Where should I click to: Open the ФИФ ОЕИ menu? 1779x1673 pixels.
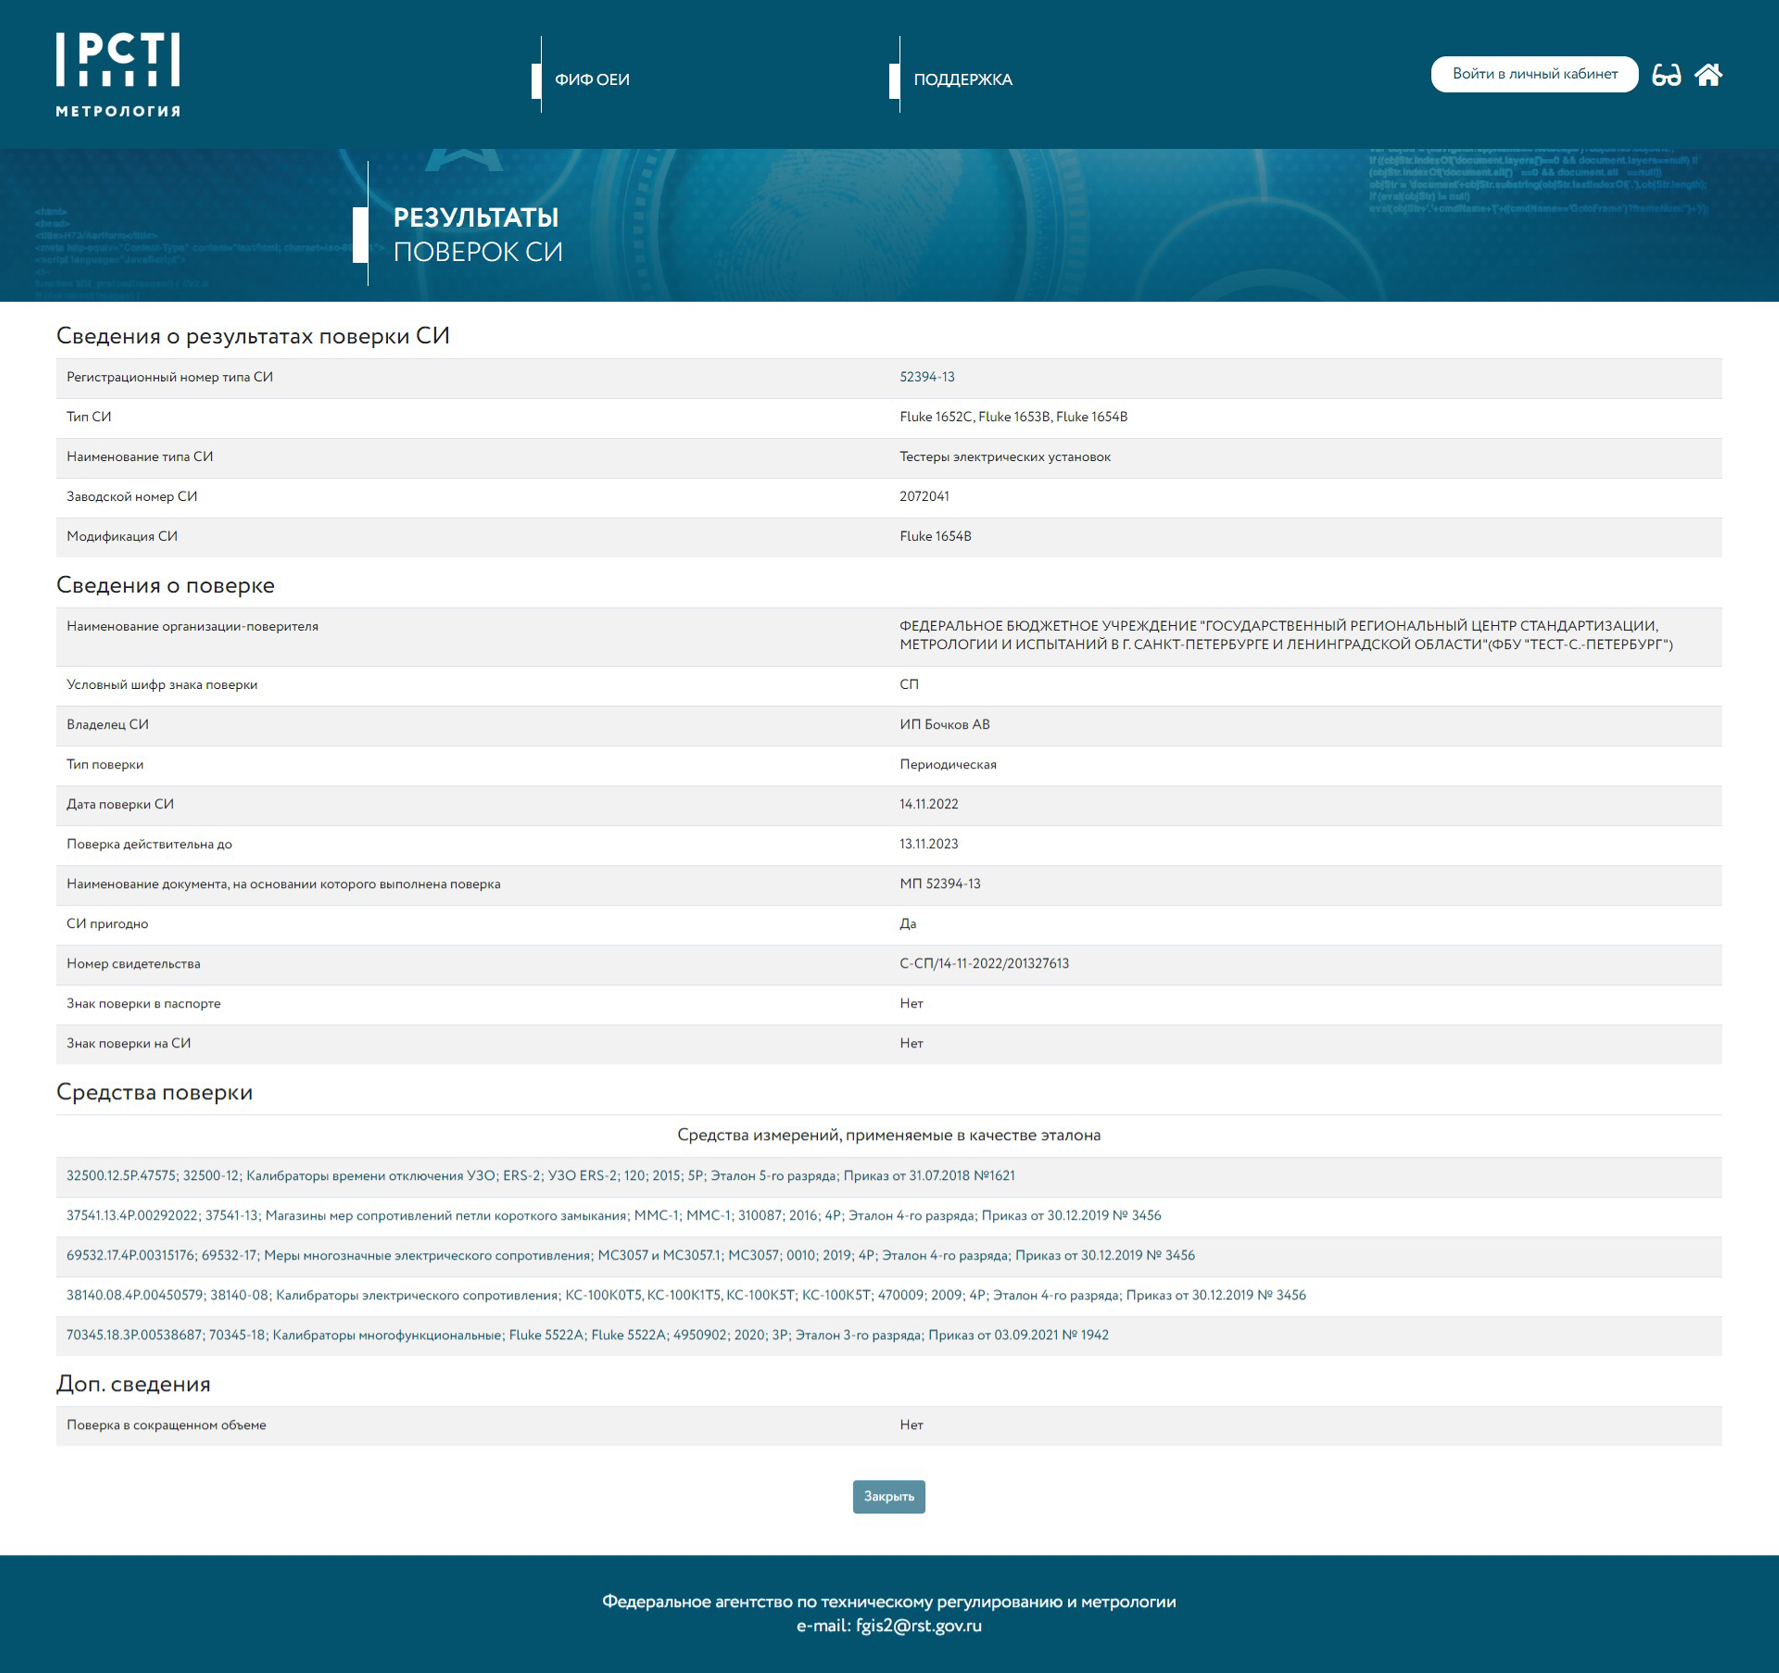point(592,80)
